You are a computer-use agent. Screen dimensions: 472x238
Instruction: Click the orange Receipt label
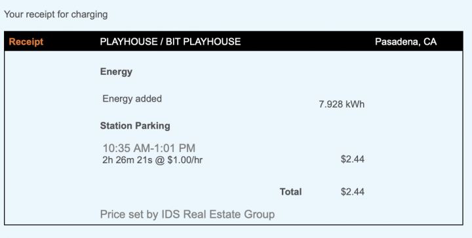pyautogui.click(x=26, y=41)
